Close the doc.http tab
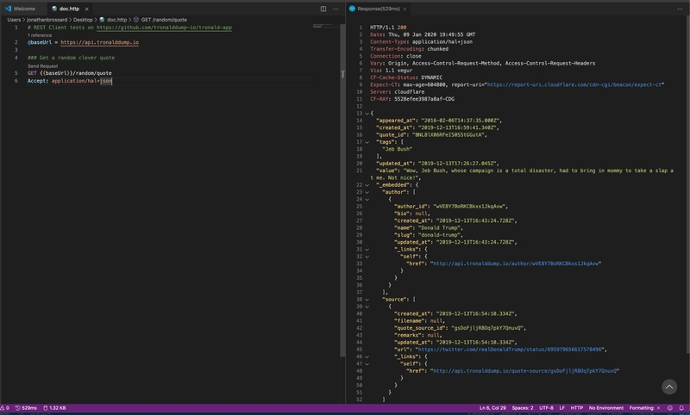Screen dimensions: 690x415 pyautogui.click(x=87, y=9)
